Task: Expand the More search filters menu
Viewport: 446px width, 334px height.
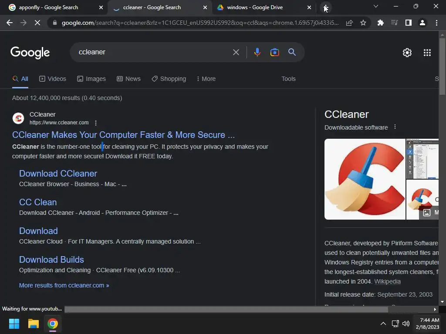Action: tap(206, 79)
